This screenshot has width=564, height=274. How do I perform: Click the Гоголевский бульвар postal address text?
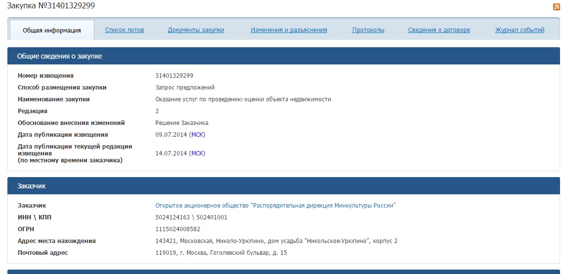click(221, 253)
